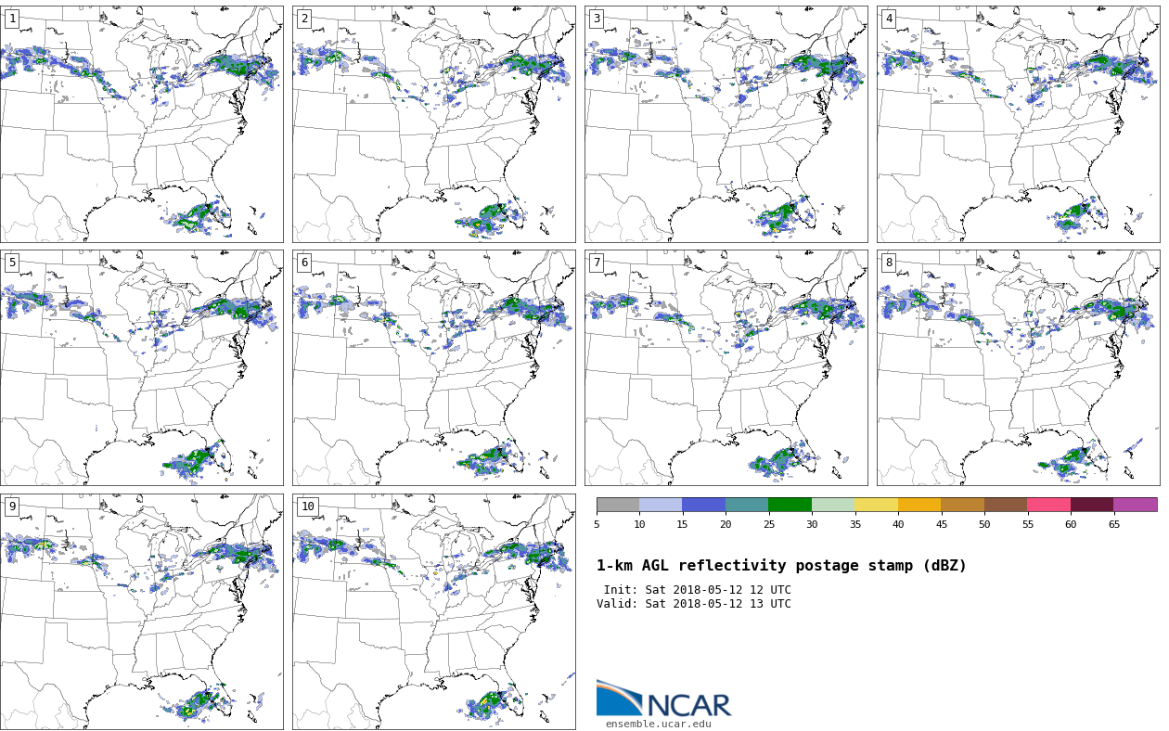1169x731 pixels.
Task: Click the number 10 panel label
Action: click(308, 507)
